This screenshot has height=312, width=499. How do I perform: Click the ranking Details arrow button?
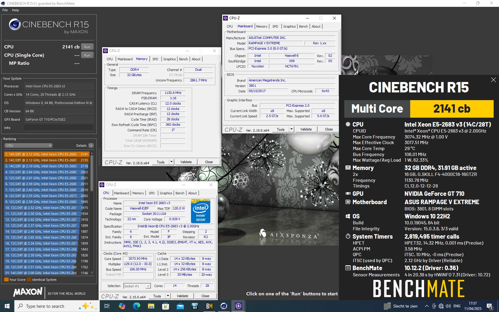91,146
